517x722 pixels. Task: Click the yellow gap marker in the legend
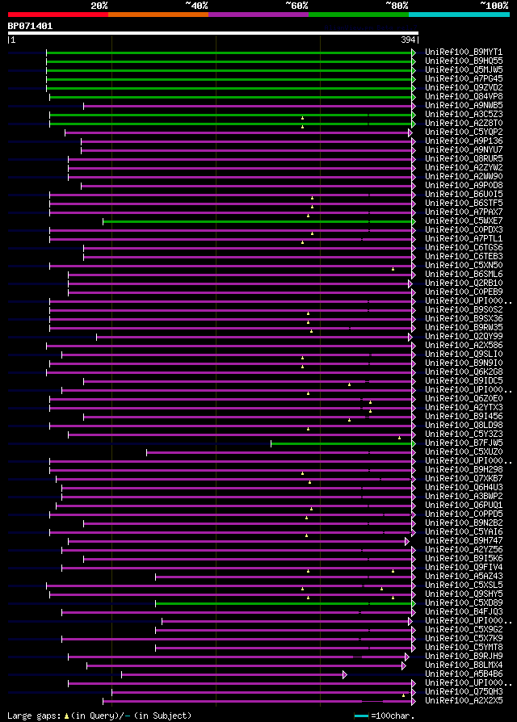[66, 716]
